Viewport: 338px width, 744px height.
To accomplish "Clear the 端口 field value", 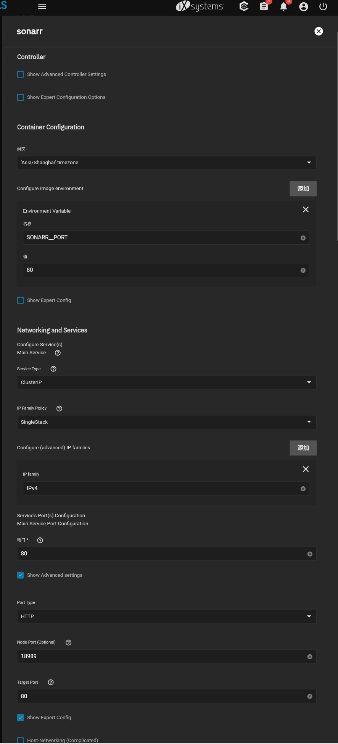I will 310,554.
